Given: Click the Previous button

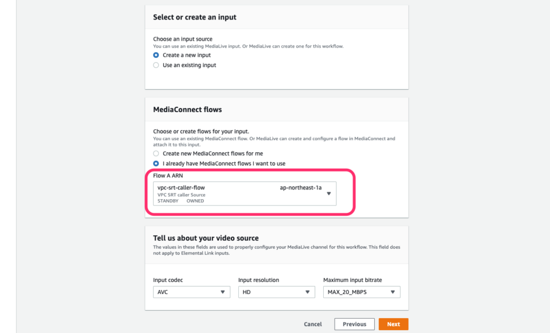Looking at the screenshot, I should [354, 323].
